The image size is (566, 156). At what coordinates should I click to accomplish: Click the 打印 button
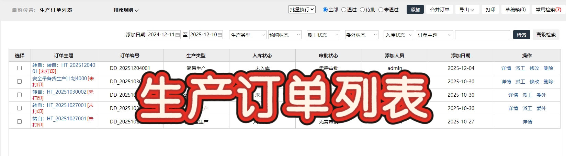(490, 10)
